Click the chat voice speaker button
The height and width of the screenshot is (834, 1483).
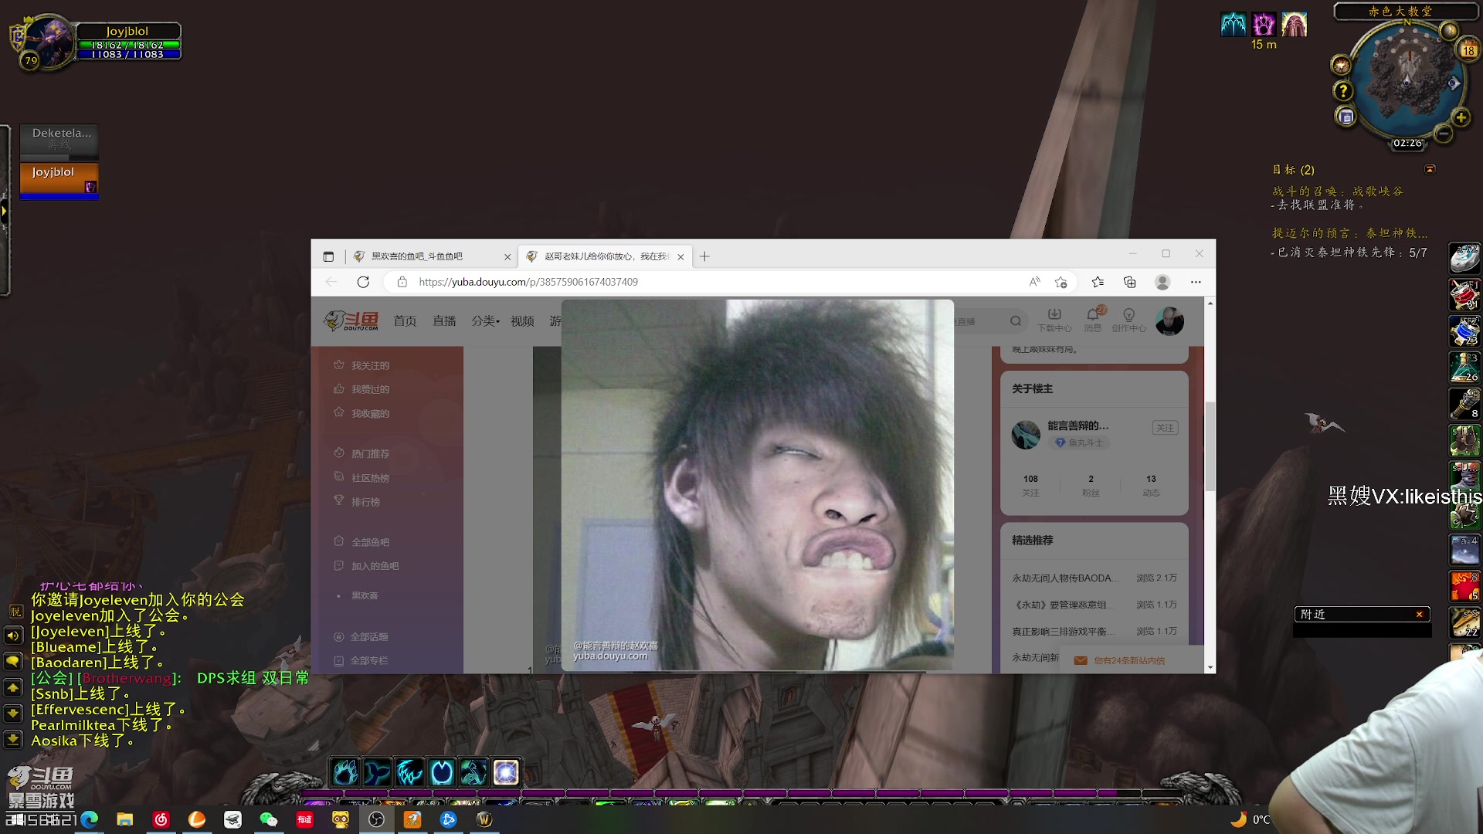click(13, 636)
